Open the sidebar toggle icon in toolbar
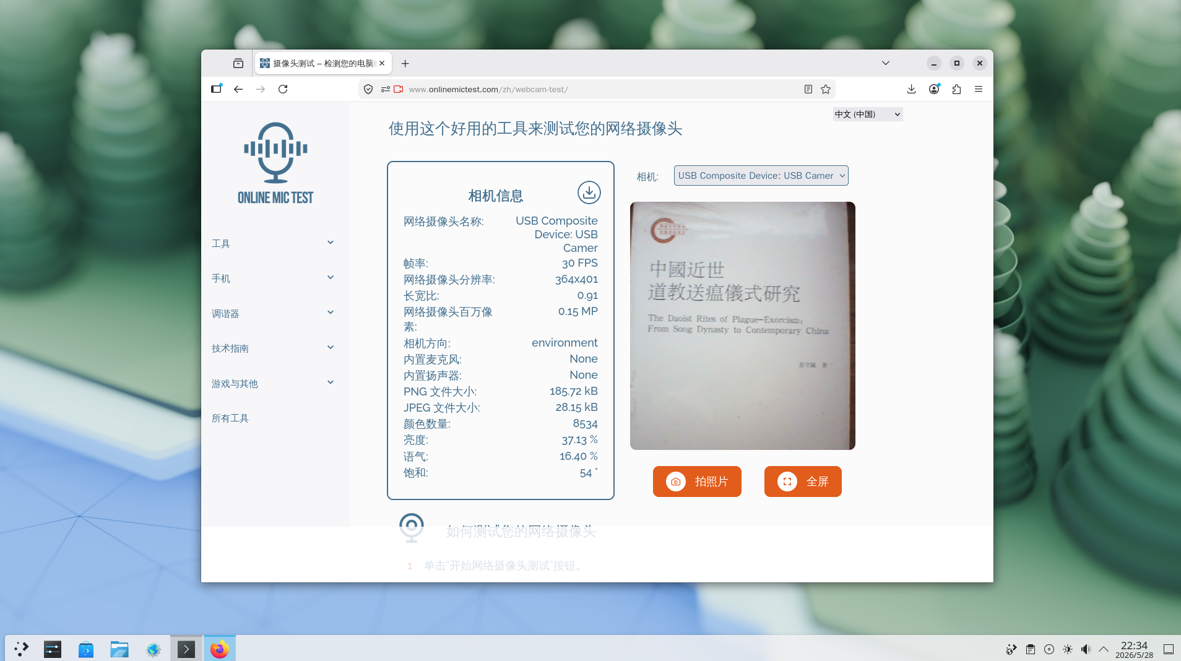Viewport: 1181px width, 661px height. (x=216, y=89)
